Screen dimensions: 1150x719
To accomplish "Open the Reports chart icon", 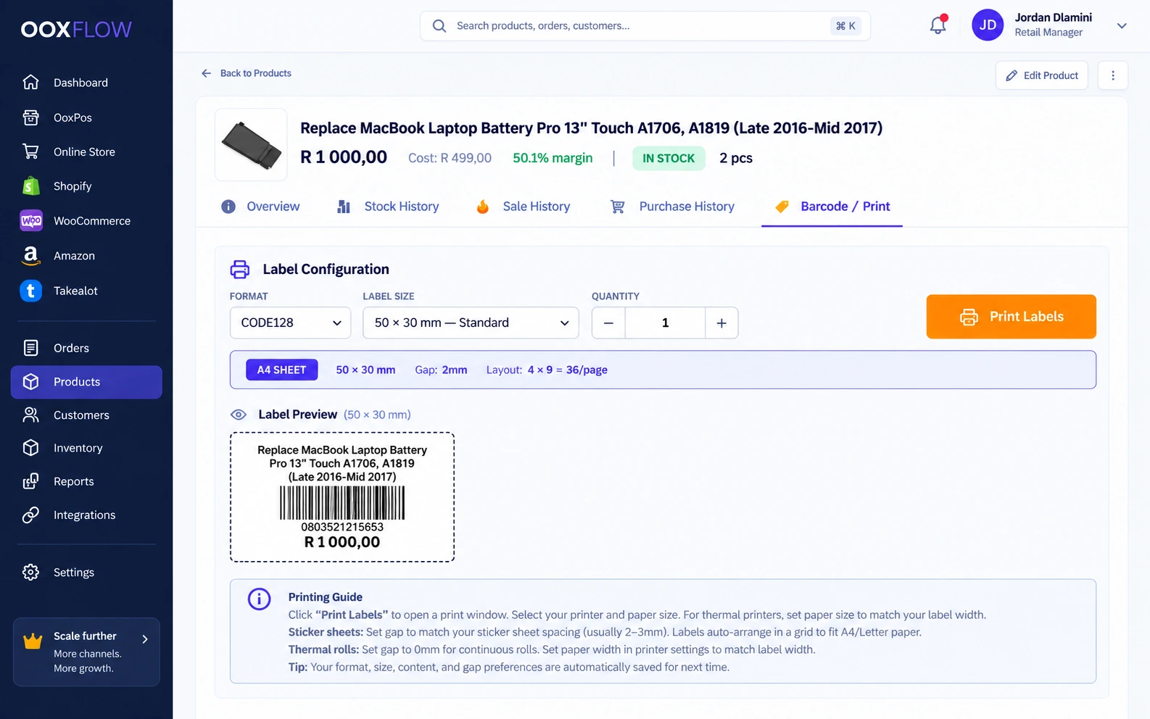I will click(30, 481).
